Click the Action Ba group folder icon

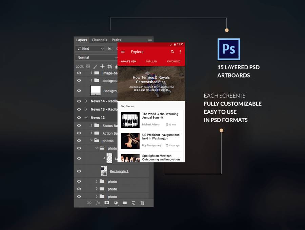[97, 133]
